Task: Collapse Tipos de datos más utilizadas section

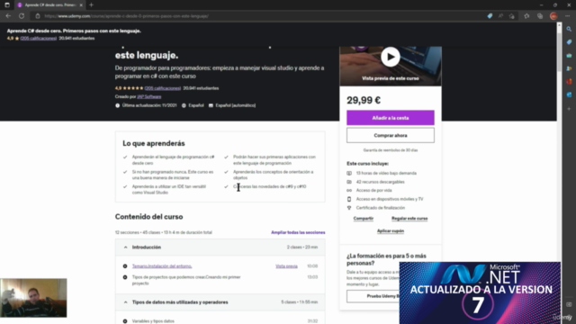Action: point(220,302)
